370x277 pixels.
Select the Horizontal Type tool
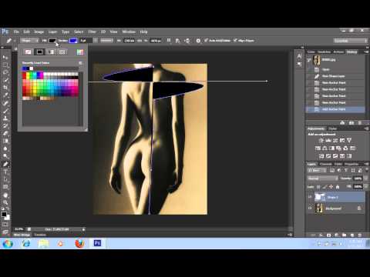pos(5,172)
